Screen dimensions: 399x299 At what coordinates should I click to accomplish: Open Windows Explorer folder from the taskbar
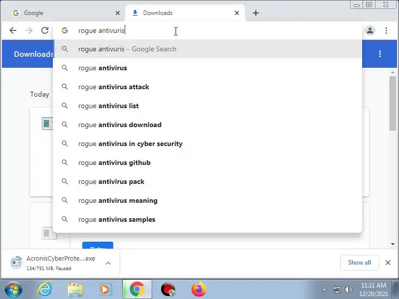point(75,290)
